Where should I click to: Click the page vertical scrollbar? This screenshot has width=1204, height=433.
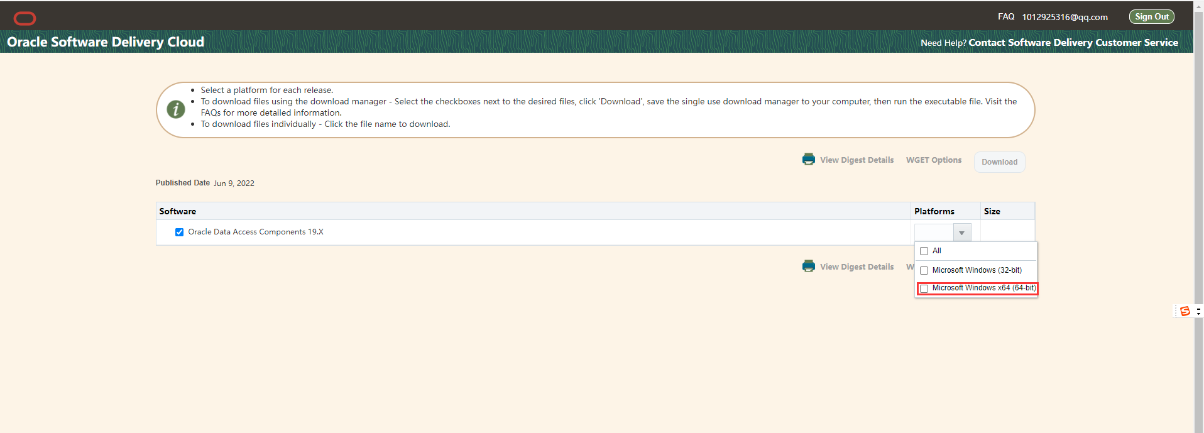click(x=1198, y=216)
